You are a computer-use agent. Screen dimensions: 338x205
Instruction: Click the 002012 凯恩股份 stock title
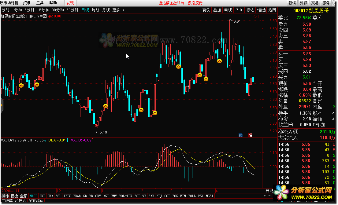click(x=311, y=11)
